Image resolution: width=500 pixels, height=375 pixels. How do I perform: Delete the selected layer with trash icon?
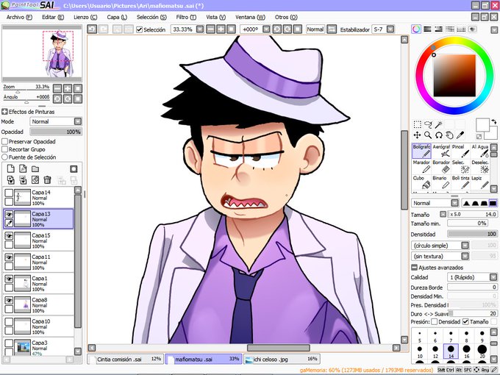48,180
